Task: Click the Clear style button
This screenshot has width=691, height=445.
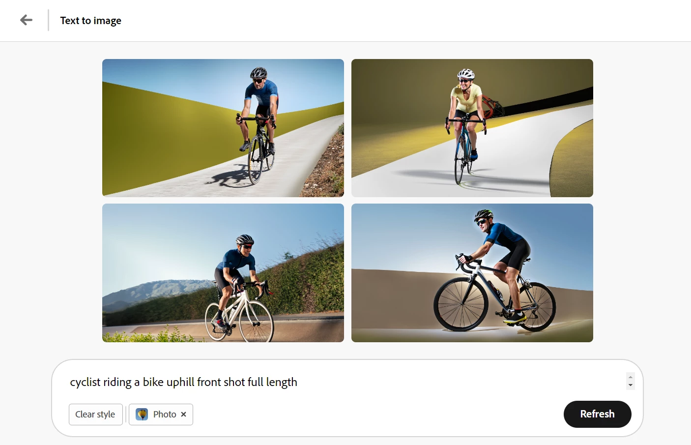Action: pos(95,415)
